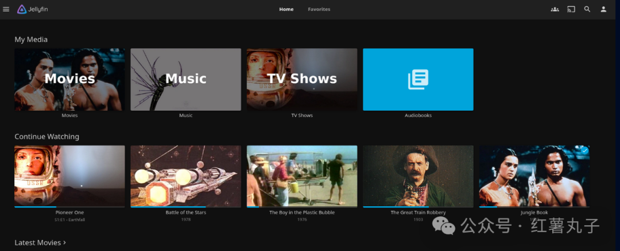Switch to the Favorites tab
Image resolution: width=620 pixels, height=251 pixels.
pyautogui.click(x=319, y=9)
